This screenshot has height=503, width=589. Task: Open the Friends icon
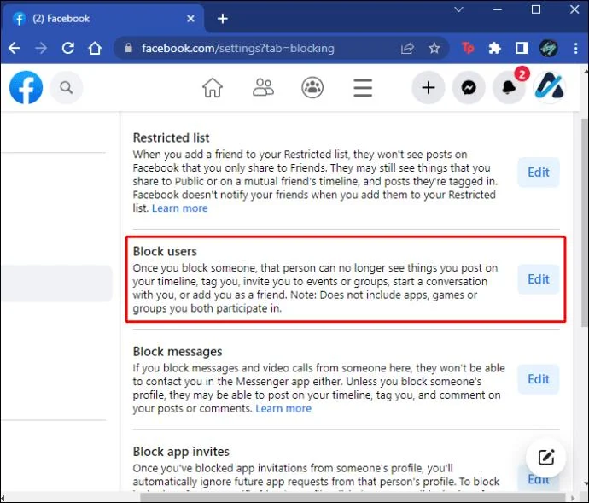coord(263,88)
